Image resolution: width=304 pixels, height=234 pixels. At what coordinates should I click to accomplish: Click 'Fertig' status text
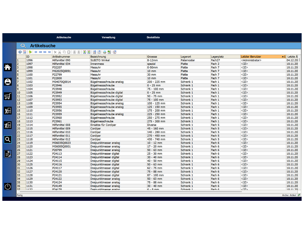click(19, 195)
